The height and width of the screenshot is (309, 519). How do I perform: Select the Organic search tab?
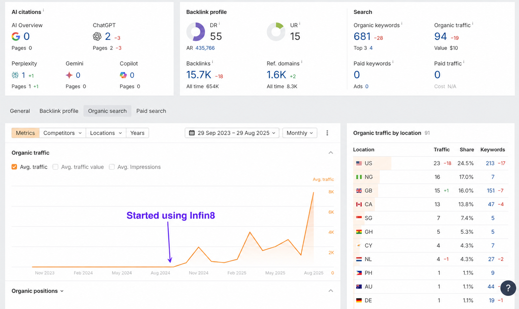click(x=107, y=111)
